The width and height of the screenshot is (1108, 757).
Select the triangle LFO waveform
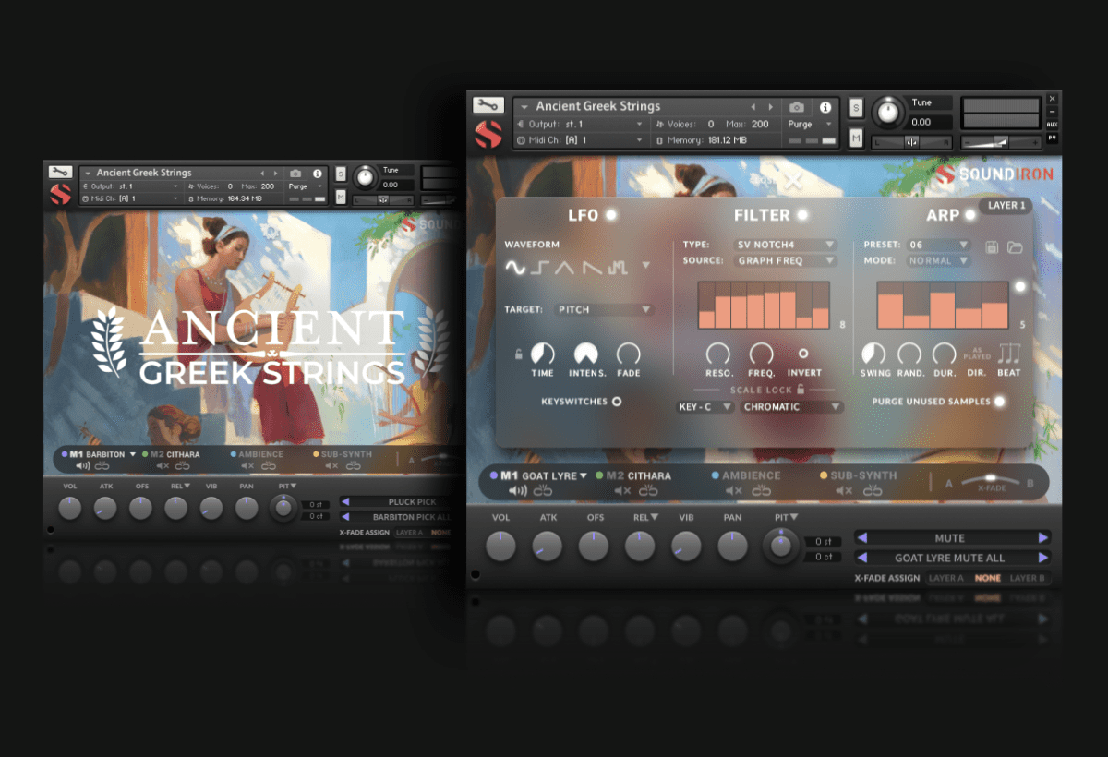(564, 268)
